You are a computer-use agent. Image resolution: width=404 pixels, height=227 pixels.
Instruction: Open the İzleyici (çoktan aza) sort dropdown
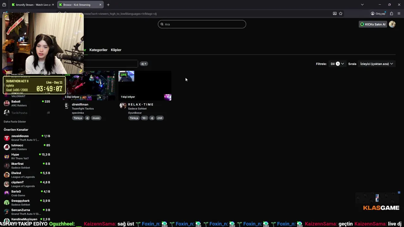377,64
